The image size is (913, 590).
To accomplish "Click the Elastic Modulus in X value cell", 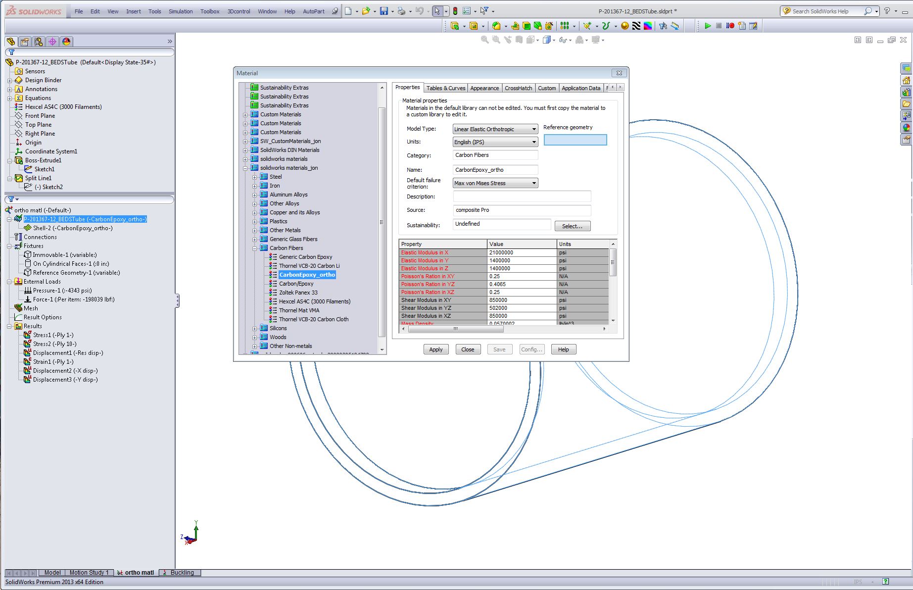I will click(522, 252).
